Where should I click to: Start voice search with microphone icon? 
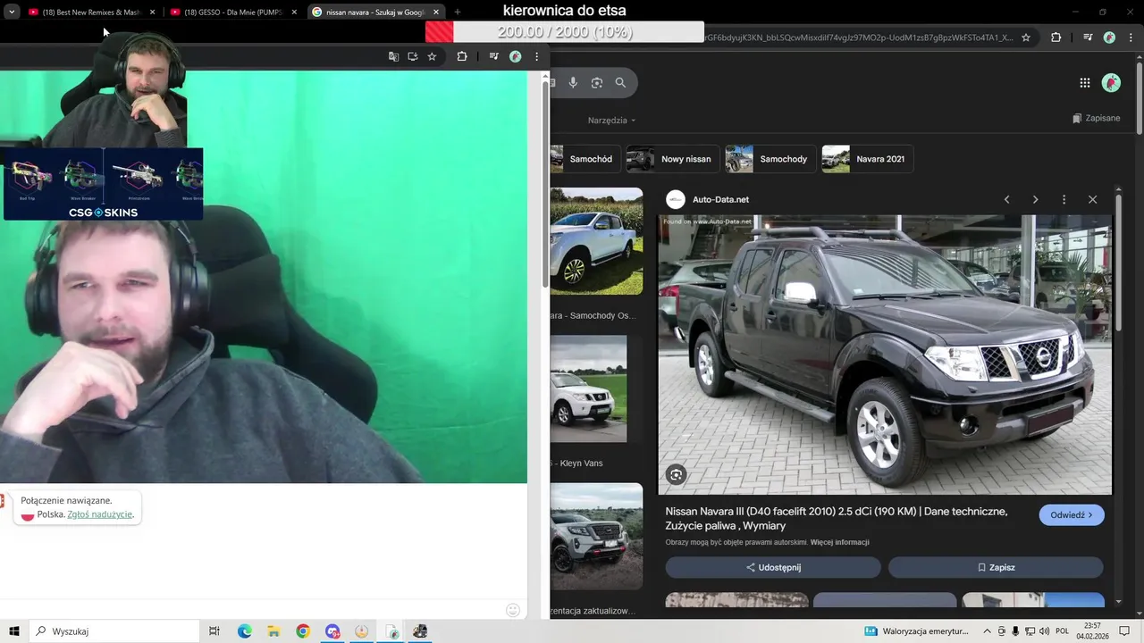[573, 83]
